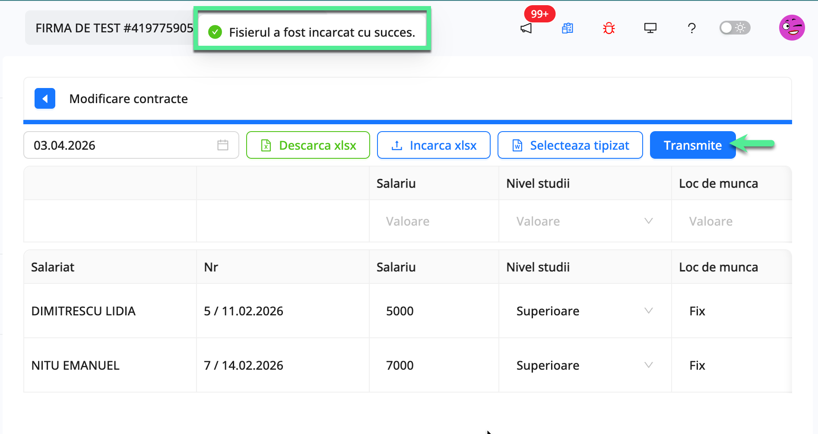Open the blue clipboard panel
The image size is (818, 434).
[x=568, y=28]
